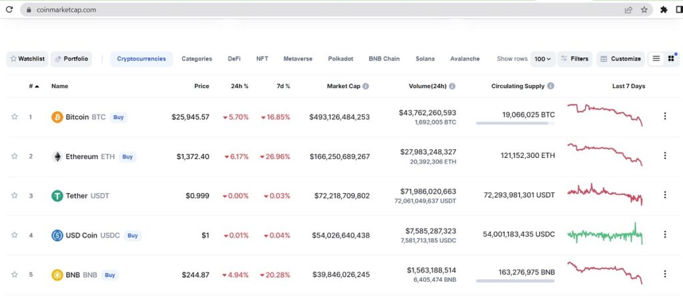Switch to the Categories tab
The image size is (683, 297).
pos(197,59)
